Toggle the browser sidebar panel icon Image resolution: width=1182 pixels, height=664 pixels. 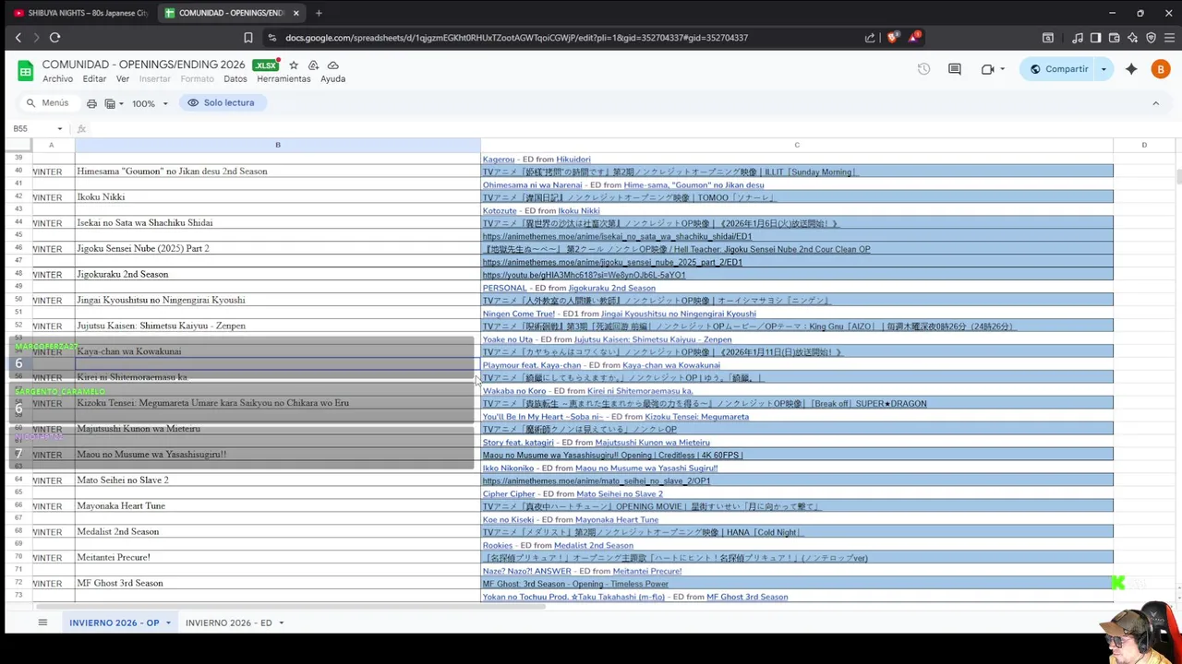pyautogui.click(x=1095, y=38)
